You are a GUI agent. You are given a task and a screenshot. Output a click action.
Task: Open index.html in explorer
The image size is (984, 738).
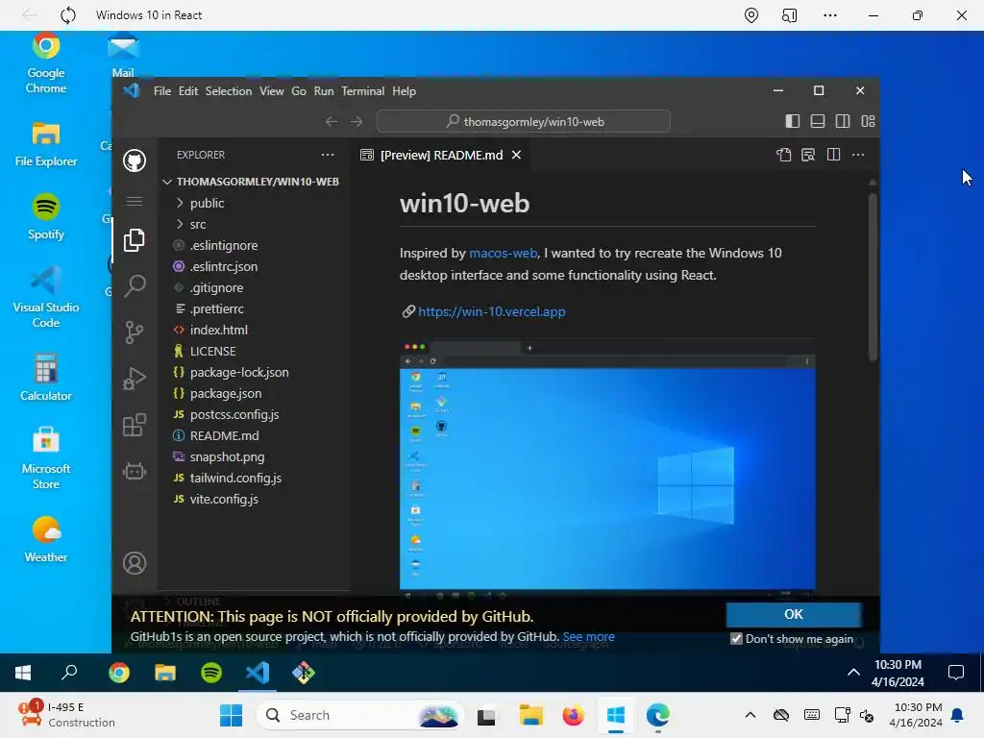point(254,331)
